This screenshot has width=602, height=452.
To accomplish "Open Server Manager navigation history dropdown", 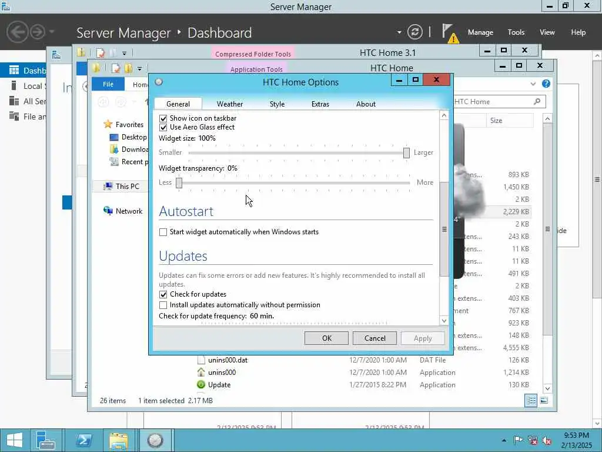I will coord(52,32).
